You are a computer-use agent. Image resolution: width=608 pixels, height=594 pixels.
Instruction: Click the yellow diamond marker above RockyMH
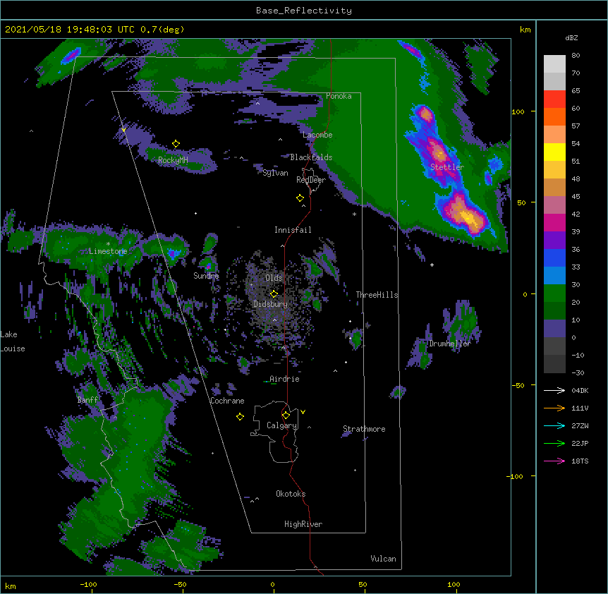click(176, 144)
